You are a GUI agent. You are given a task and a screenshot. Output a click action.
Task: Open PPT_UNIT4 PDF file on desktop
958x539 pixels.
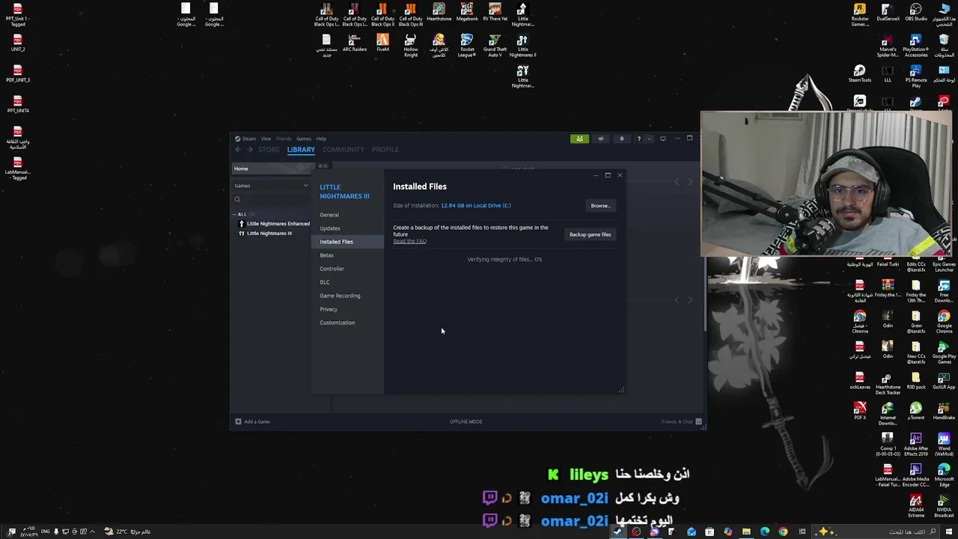18,104
